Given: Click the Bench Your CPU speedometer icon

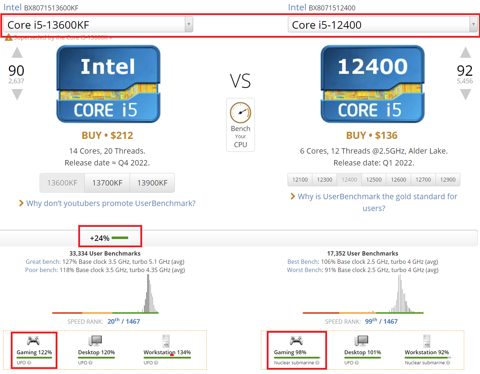Looking at the screenshot, I should tap(241, 113).
